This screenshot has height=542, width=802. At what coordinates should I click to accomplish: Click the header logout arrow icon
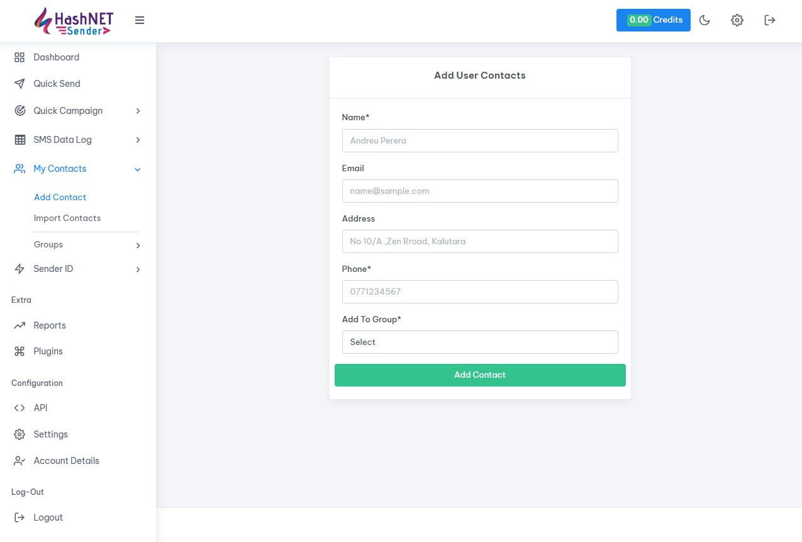tap(769, 20)
